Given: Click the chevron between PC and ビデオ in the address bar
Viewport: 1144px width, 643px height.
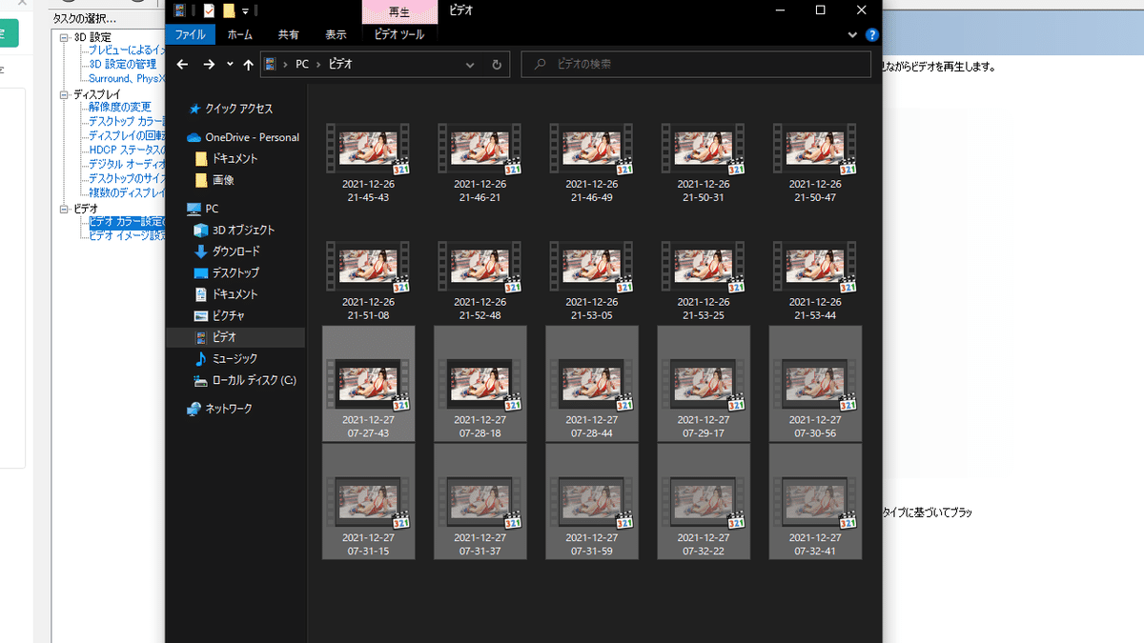Looking at the screenshot, I should coord(318,65).
